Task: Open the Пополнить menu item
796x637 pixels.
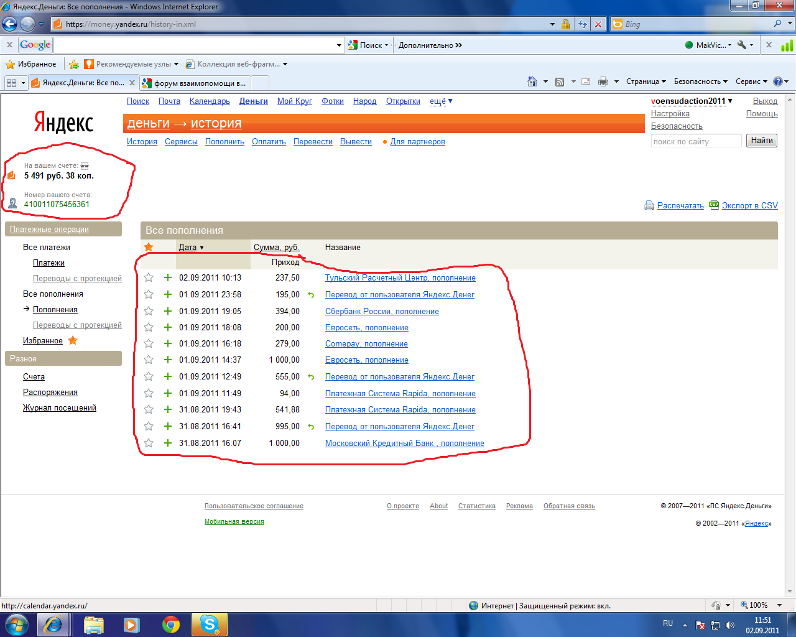Action: point(224,142)
